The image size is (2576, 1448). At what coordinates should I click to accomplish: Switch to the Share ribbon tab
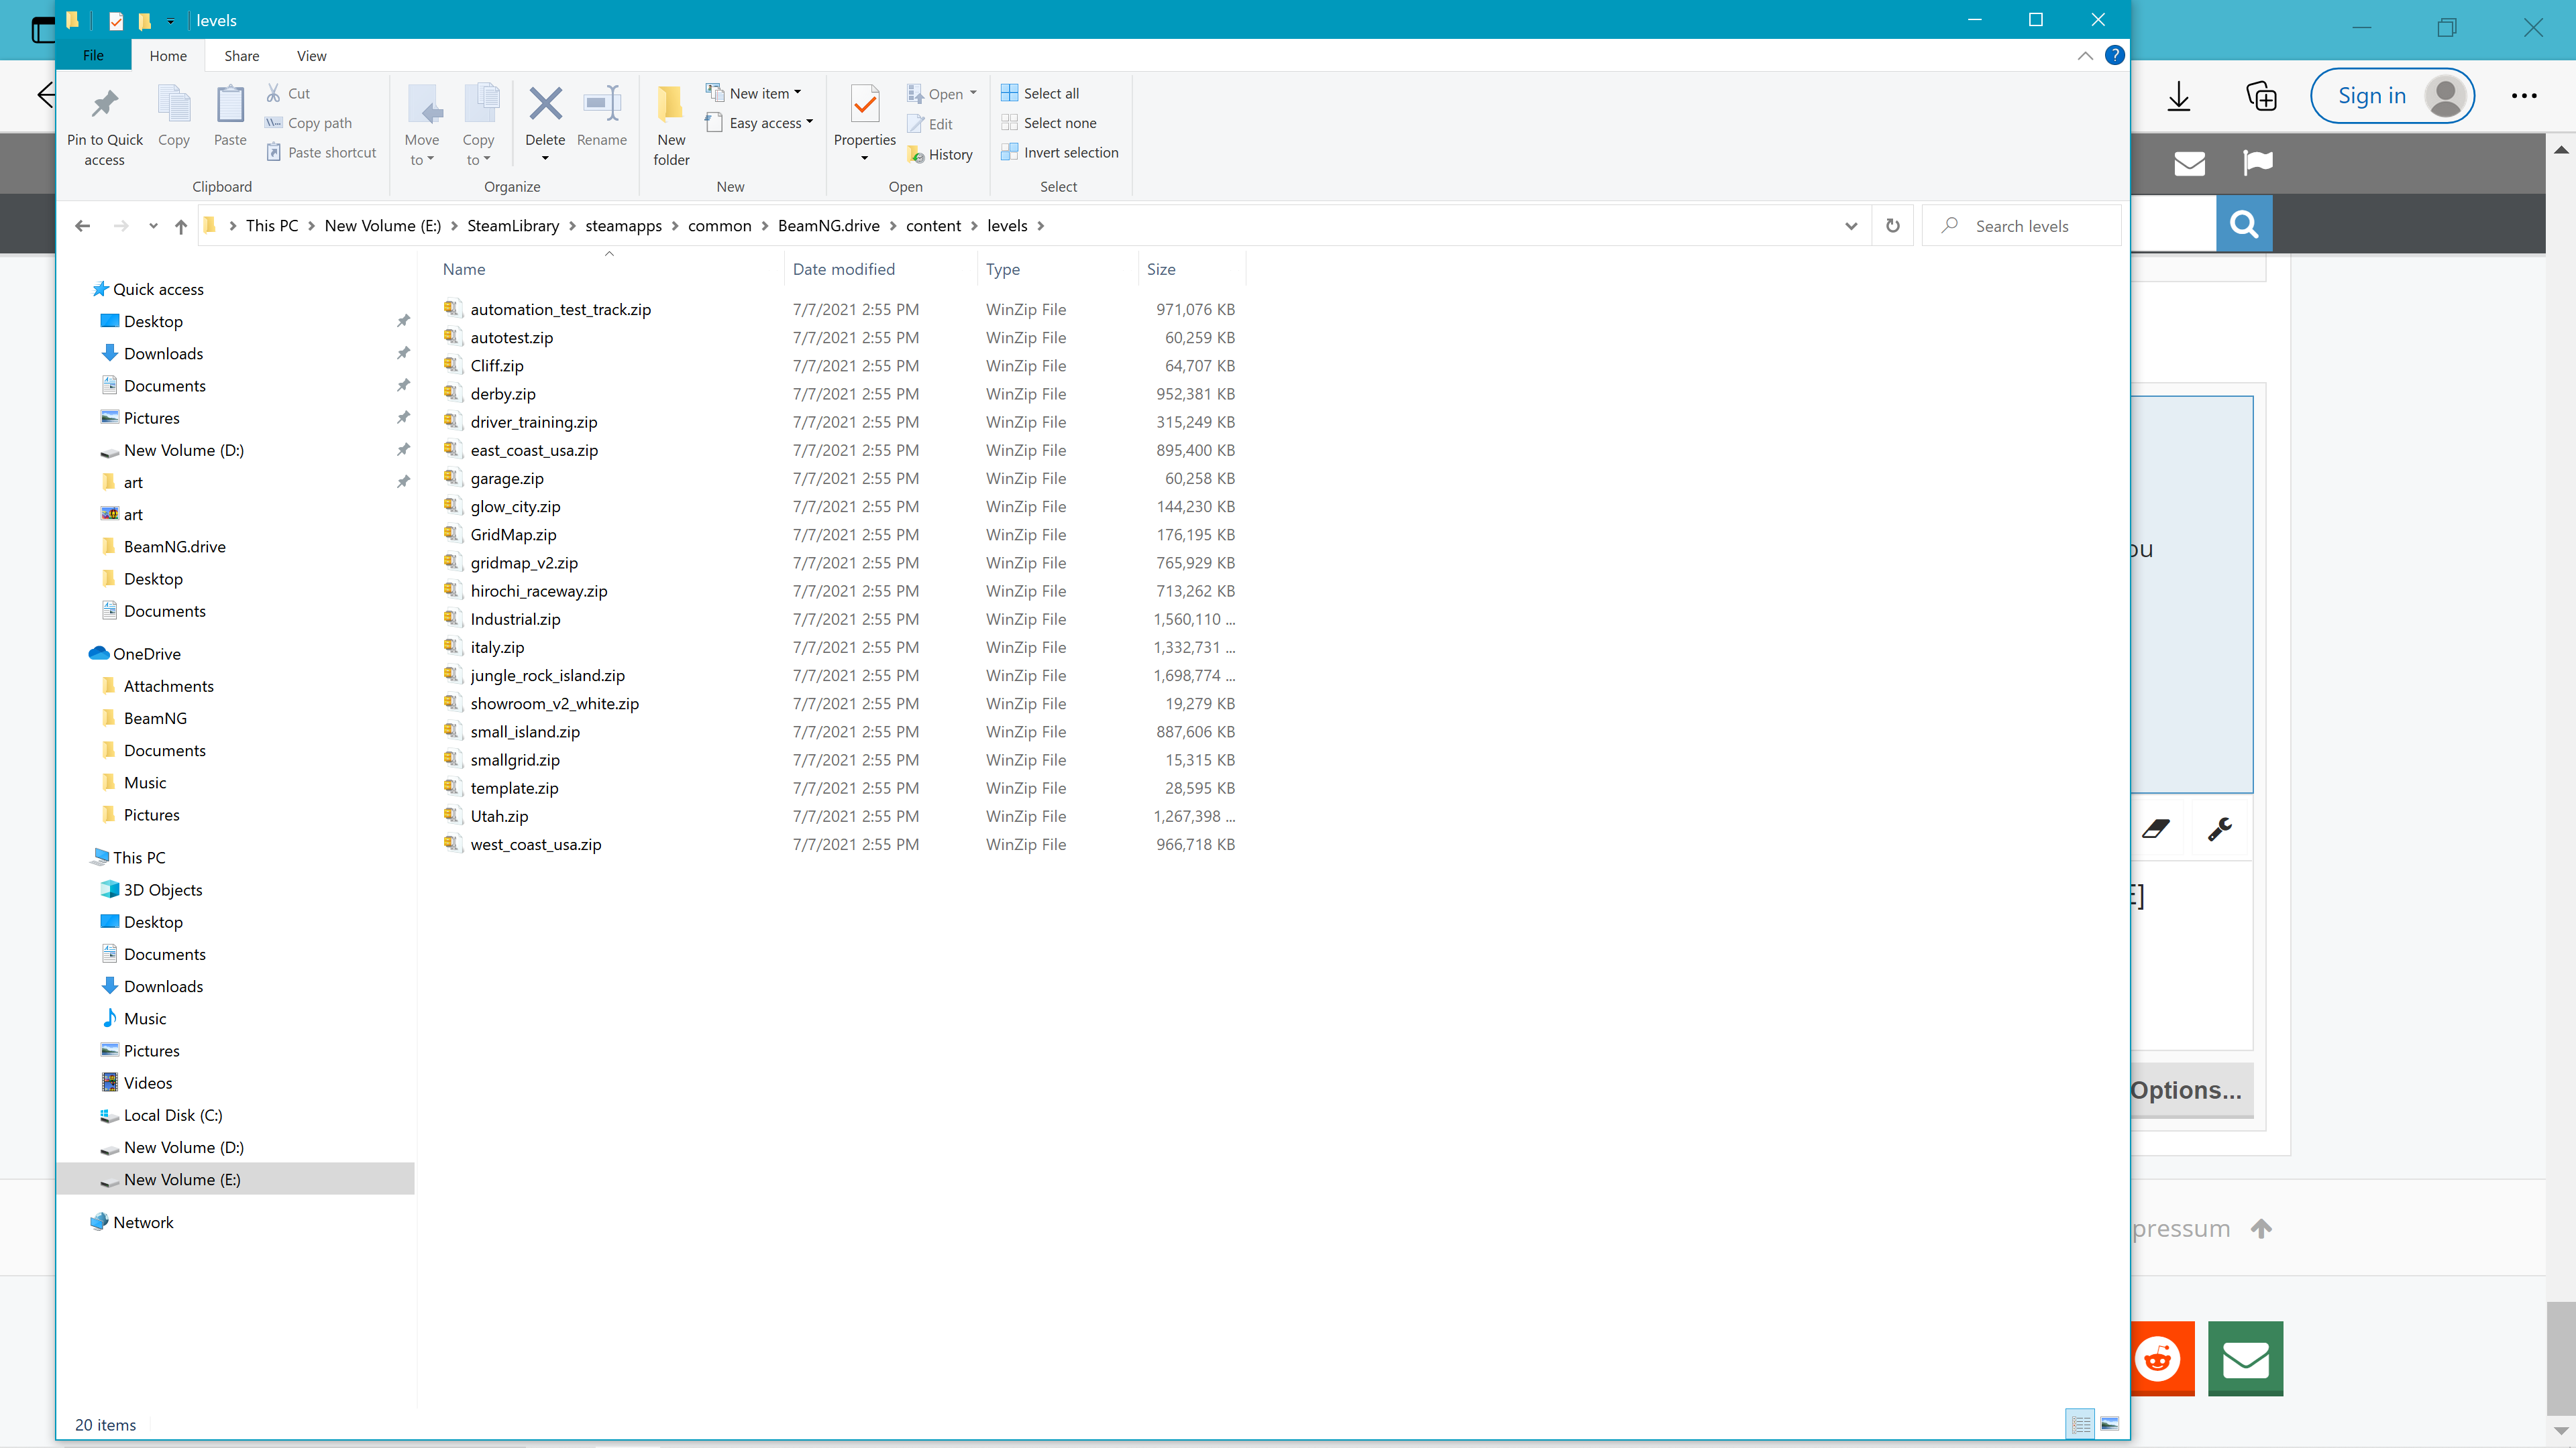(x=242, y=56)
